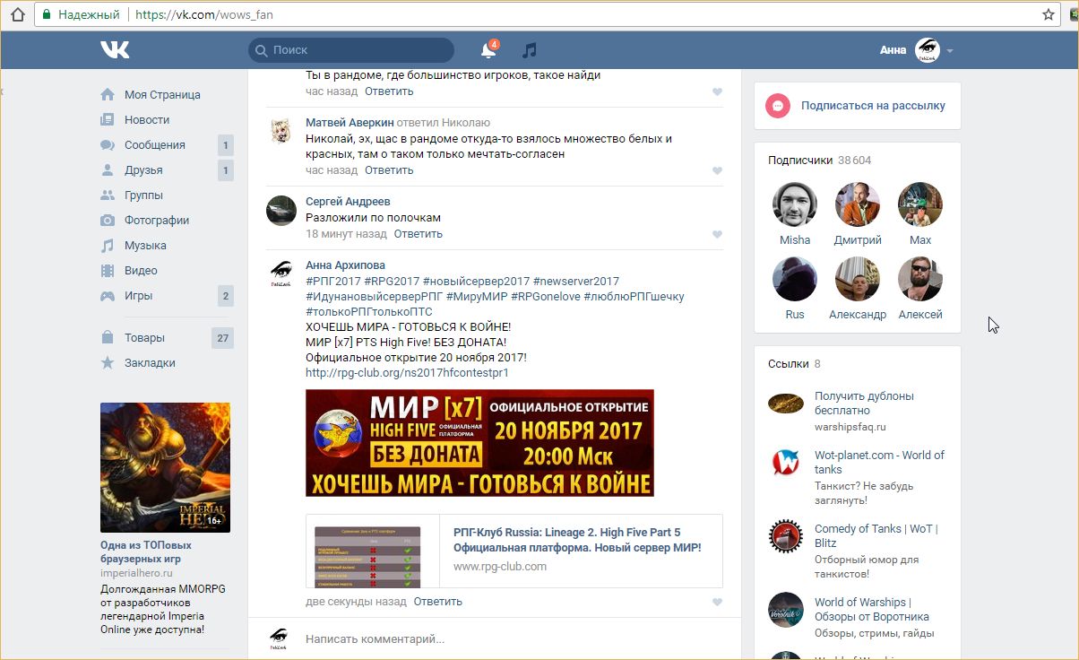
Task: Click the secure padlock icon in address bar
Action: point(47,15)
